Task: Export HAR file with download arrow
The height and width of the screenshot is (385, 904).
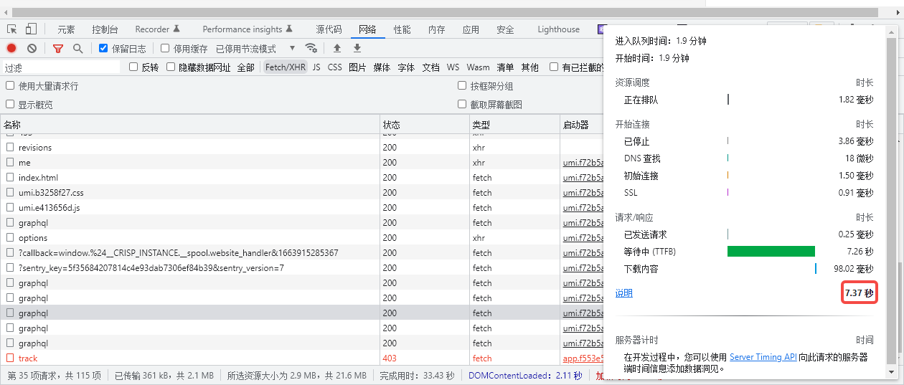Action: 357,49
